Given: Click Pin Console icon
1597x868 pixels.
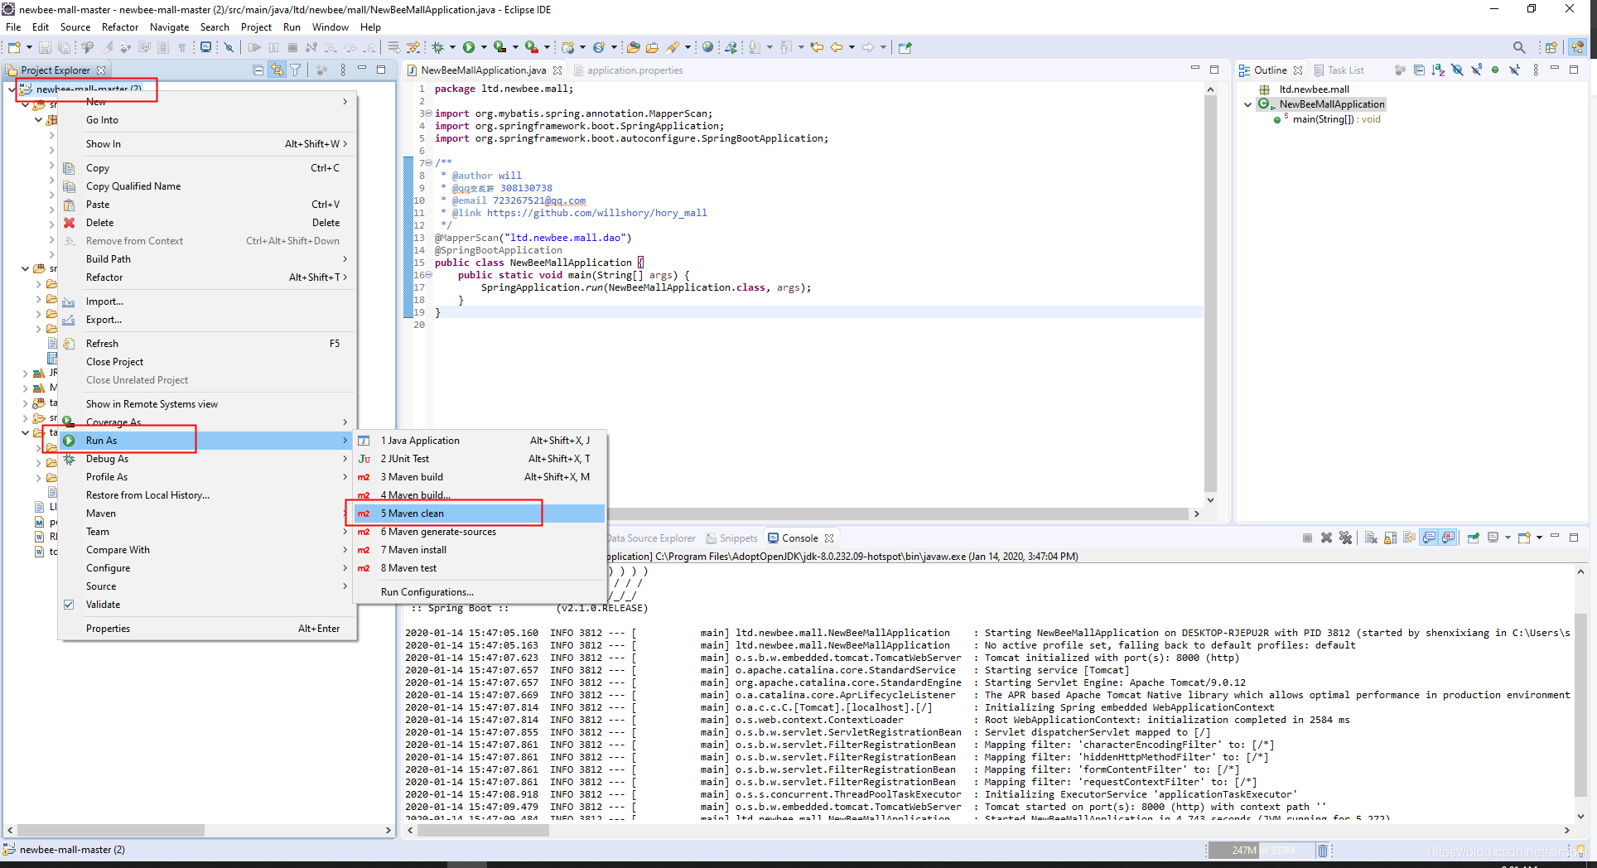Looking at the screenshot, I should 1473,538.
